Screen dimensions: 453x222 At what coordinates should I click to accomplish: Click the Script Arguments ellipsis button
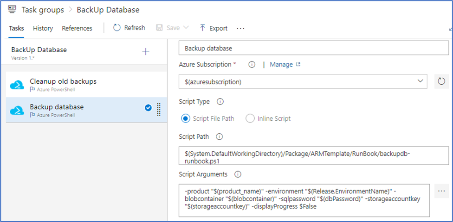pyautogui.click(x=441, y=191)
